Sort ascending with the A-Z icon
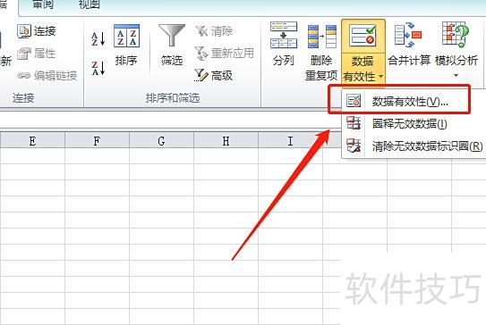This screenshot has height=325, width=486. coord(98,39)
